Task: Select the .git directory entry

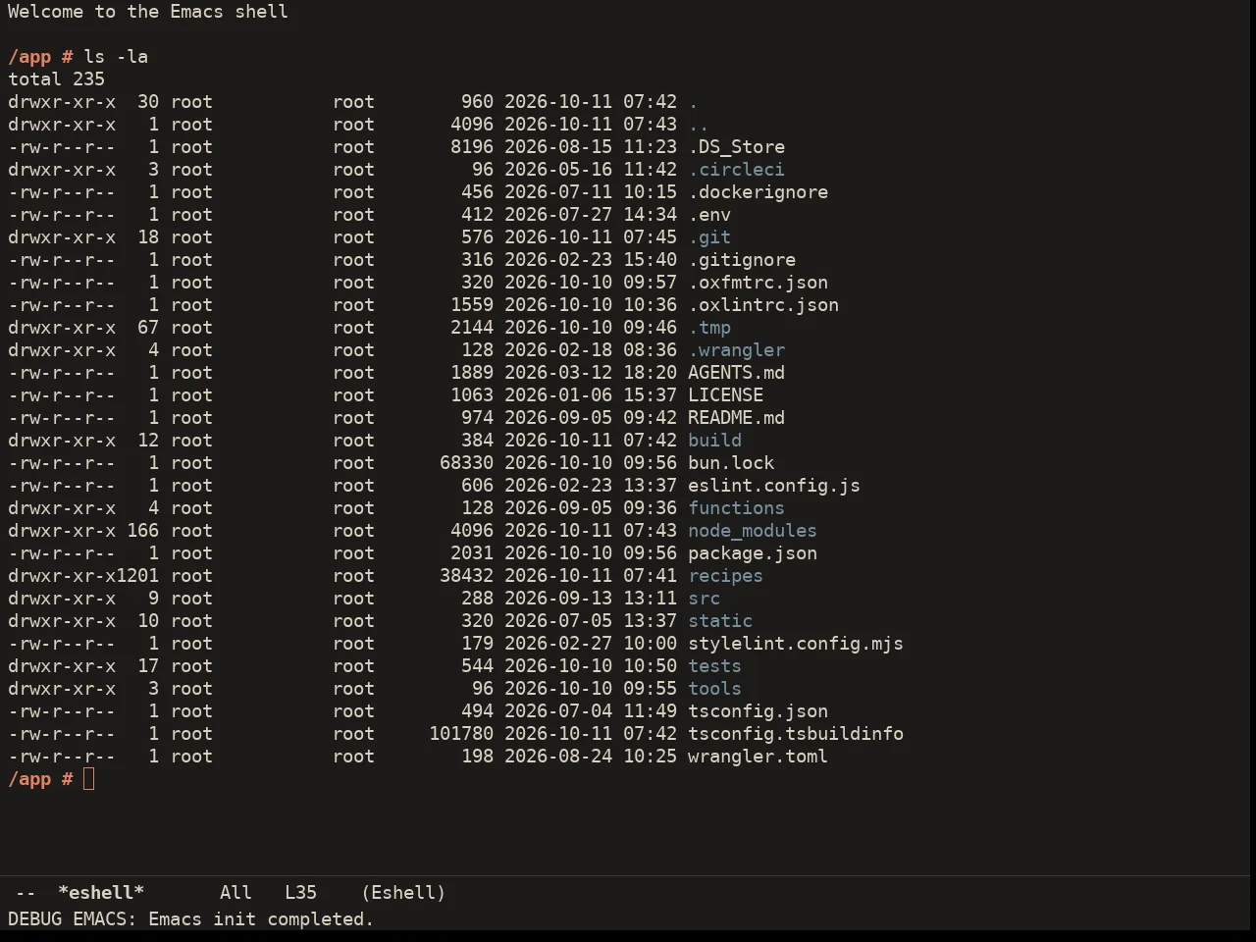Action: point(709,237)
